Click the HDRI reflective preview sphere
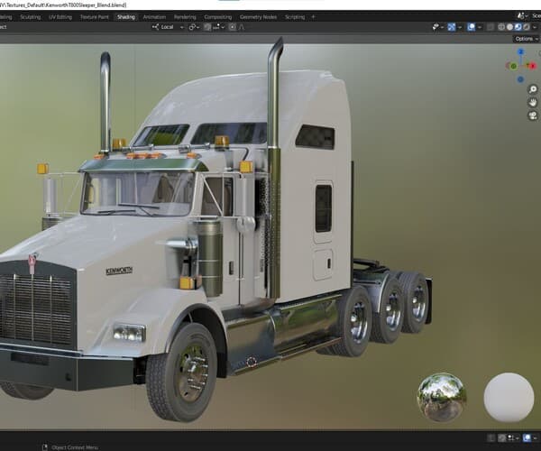Screen dimensions: 541x451 pyautogui.click(x=442, y=397)
